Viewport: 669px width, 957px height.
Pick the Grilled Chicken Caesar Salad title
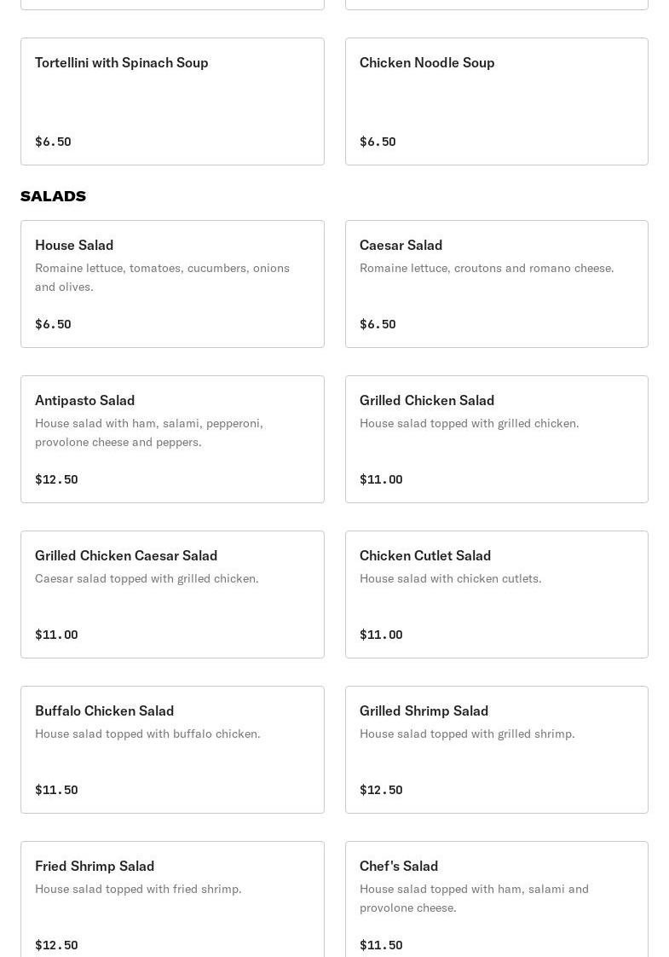click(x=126, y=555)
